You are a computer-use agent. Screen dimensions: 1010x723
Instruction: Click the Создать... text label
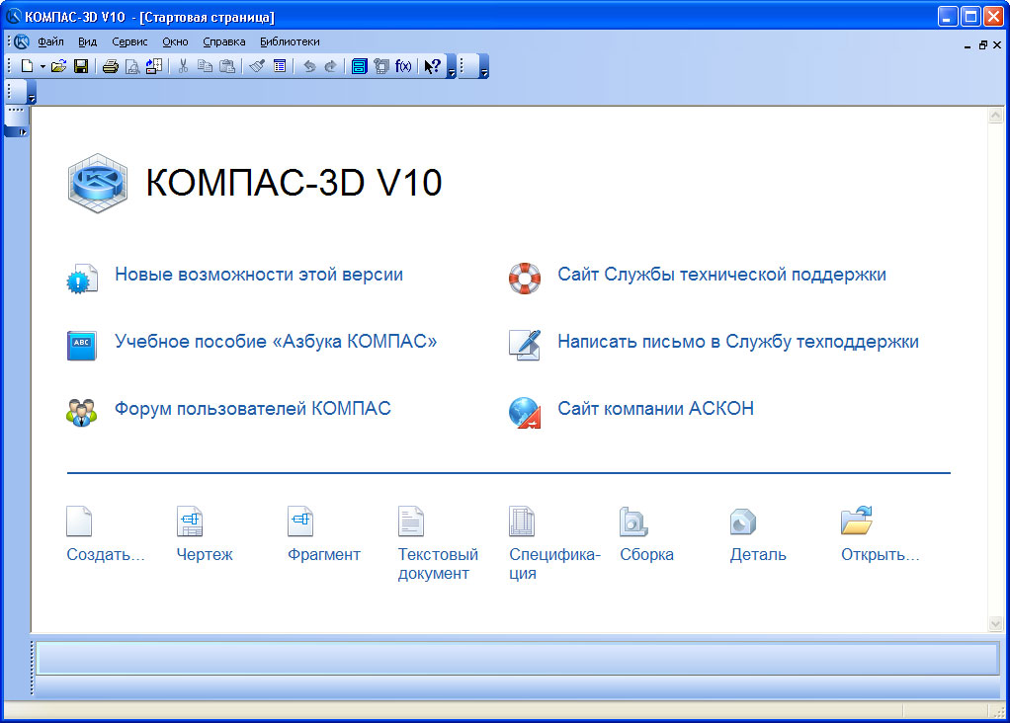106,554
